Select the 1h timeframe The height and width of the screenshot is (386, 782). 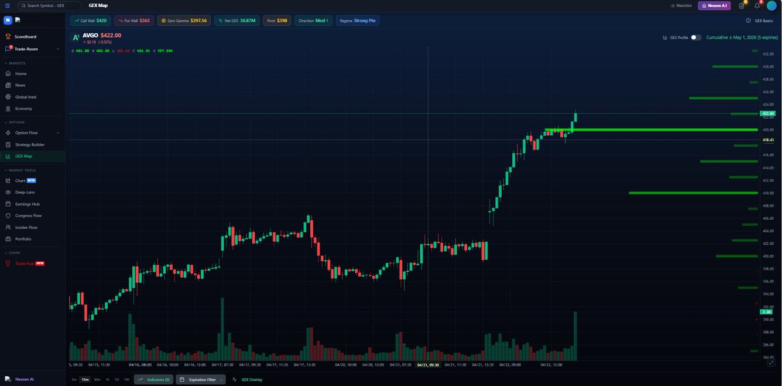coord(108,379)
